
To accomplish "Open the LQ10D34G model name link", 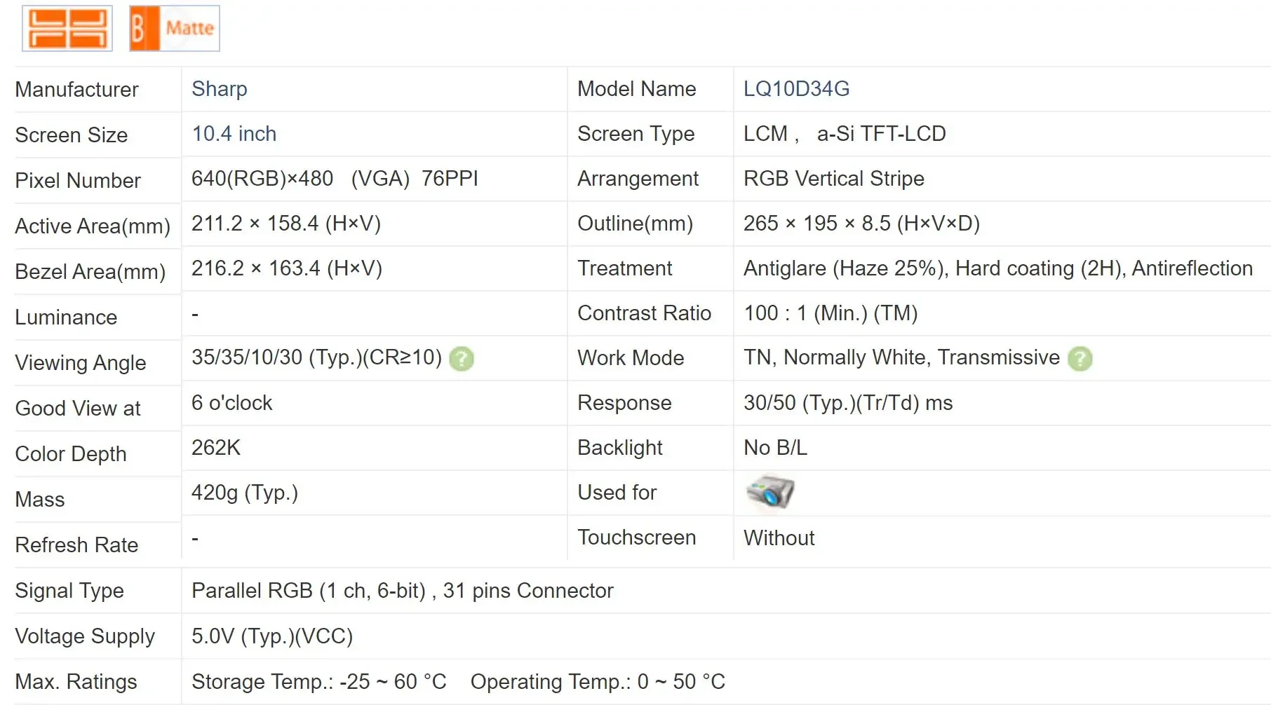I will tap(796, 89).
